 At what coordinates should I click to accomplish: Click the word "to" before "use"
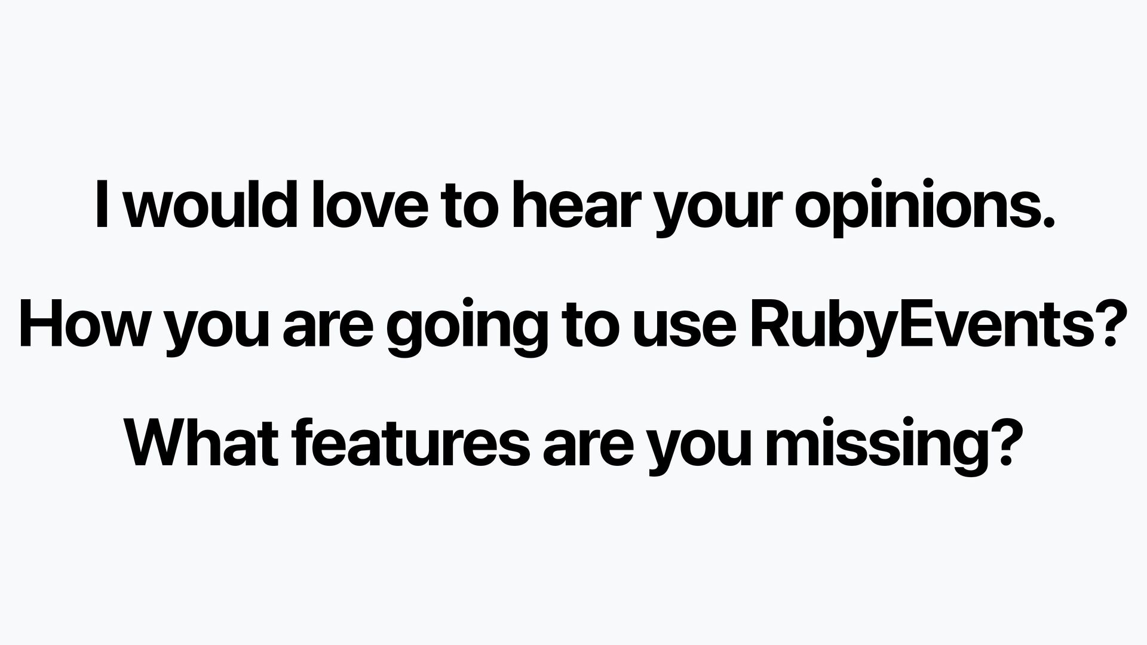coord(590,326)
